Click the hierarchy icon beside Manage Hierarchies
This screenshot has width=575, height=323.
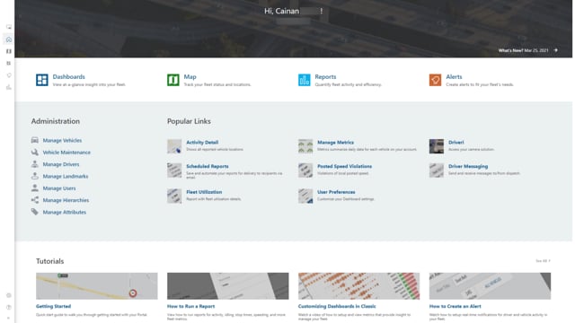(35, 200)
